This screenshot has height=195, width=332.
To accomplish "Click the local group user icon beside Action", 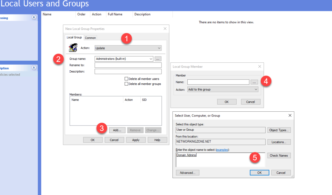I will tap(73, 48).
